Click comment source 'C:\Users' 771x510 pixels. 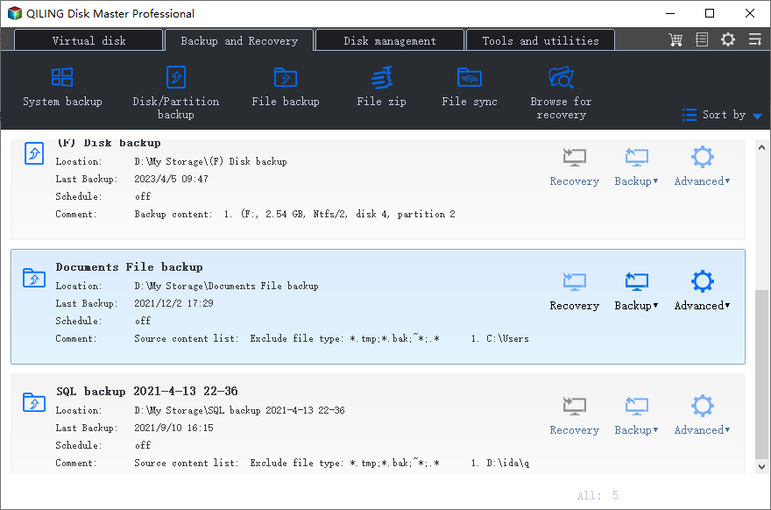[507, 338]
